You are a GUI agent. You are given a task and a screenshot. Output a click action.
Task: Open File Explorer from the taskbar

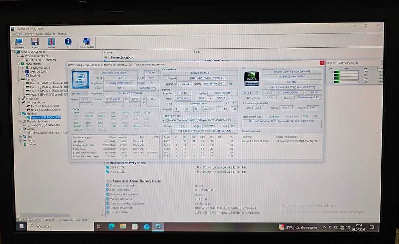[x=123, y=226]
